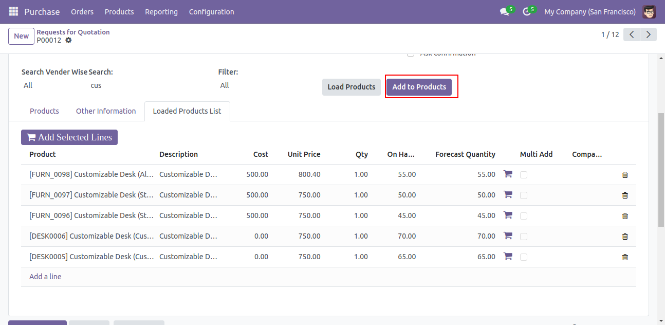Delete the FURN_0096 line with trash icon
Image resolution: width=665 pixels, height=325 pixels.
pos(625,216)
